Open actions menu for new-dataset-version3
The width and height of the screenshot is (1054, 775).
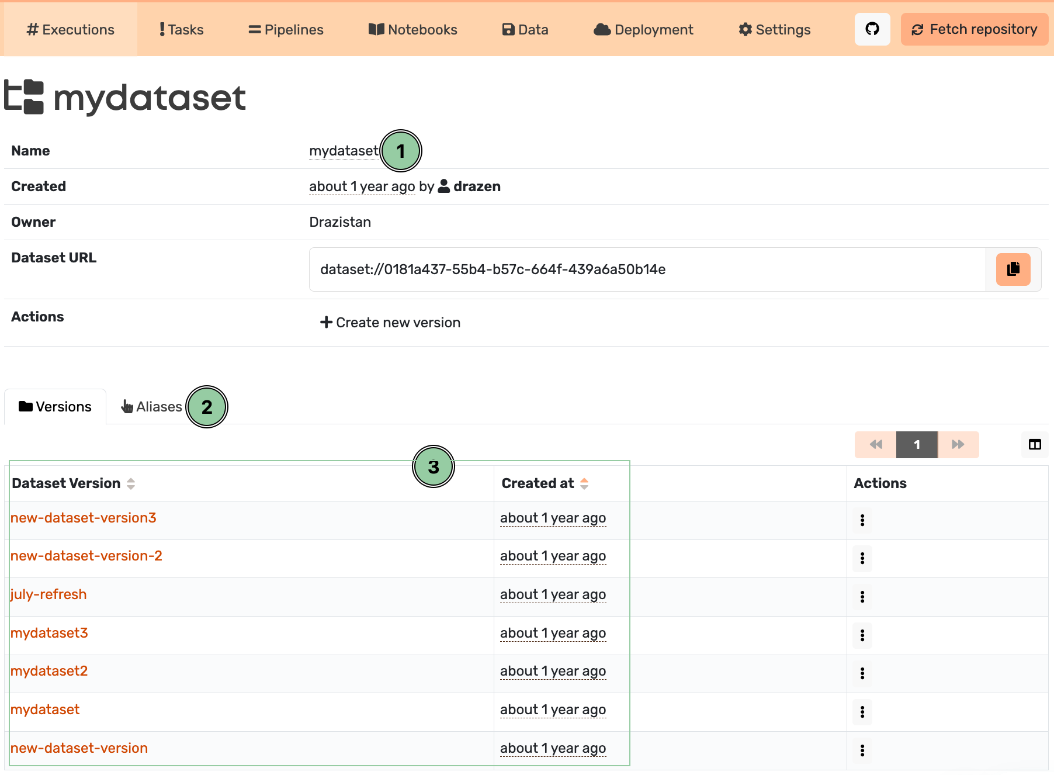point(862,520)
